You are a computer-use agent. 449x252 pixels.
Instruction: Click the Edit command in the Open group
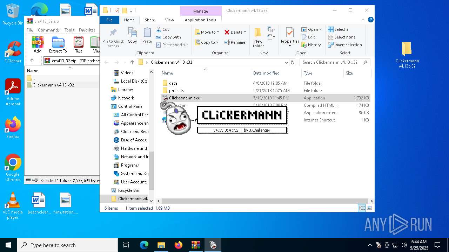[308, 37]
